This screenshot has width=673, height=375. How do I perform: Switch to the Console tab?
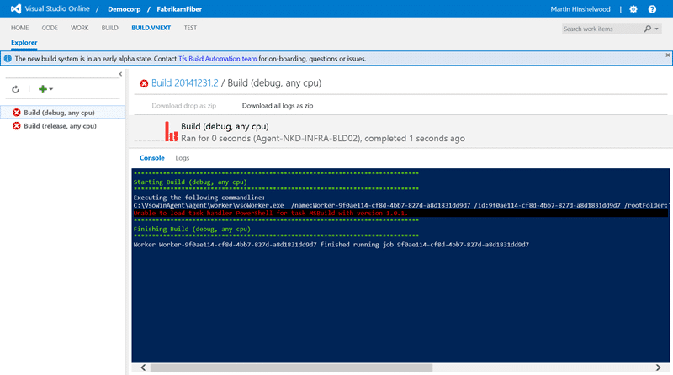(x=152, y=158)
